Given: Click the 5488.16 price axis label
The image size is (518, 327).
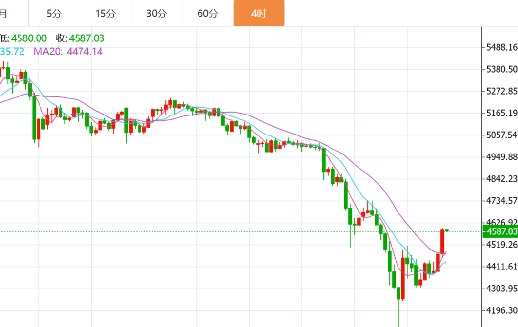Looking at the screenshot, I should [501, 47].
